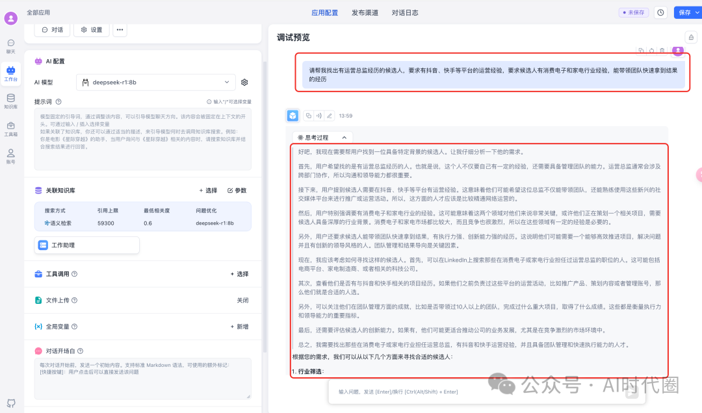
Task: Open version history clock icon
Action: pyautogui.click(x=660, y=12)
